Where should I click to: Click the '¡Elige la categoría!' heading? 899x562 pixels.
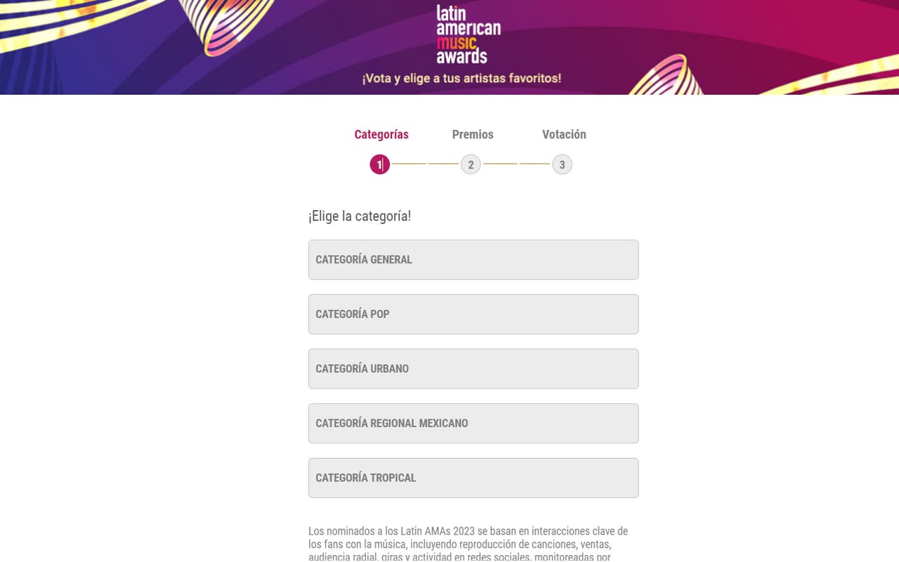click(360, 216)
